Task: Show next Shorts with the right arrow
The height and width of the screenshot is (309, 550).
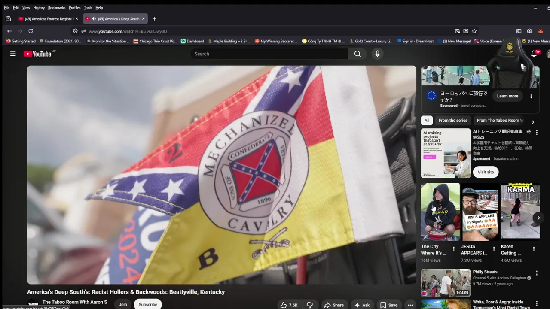Action: pyautogui.click(x=538, y=218)
